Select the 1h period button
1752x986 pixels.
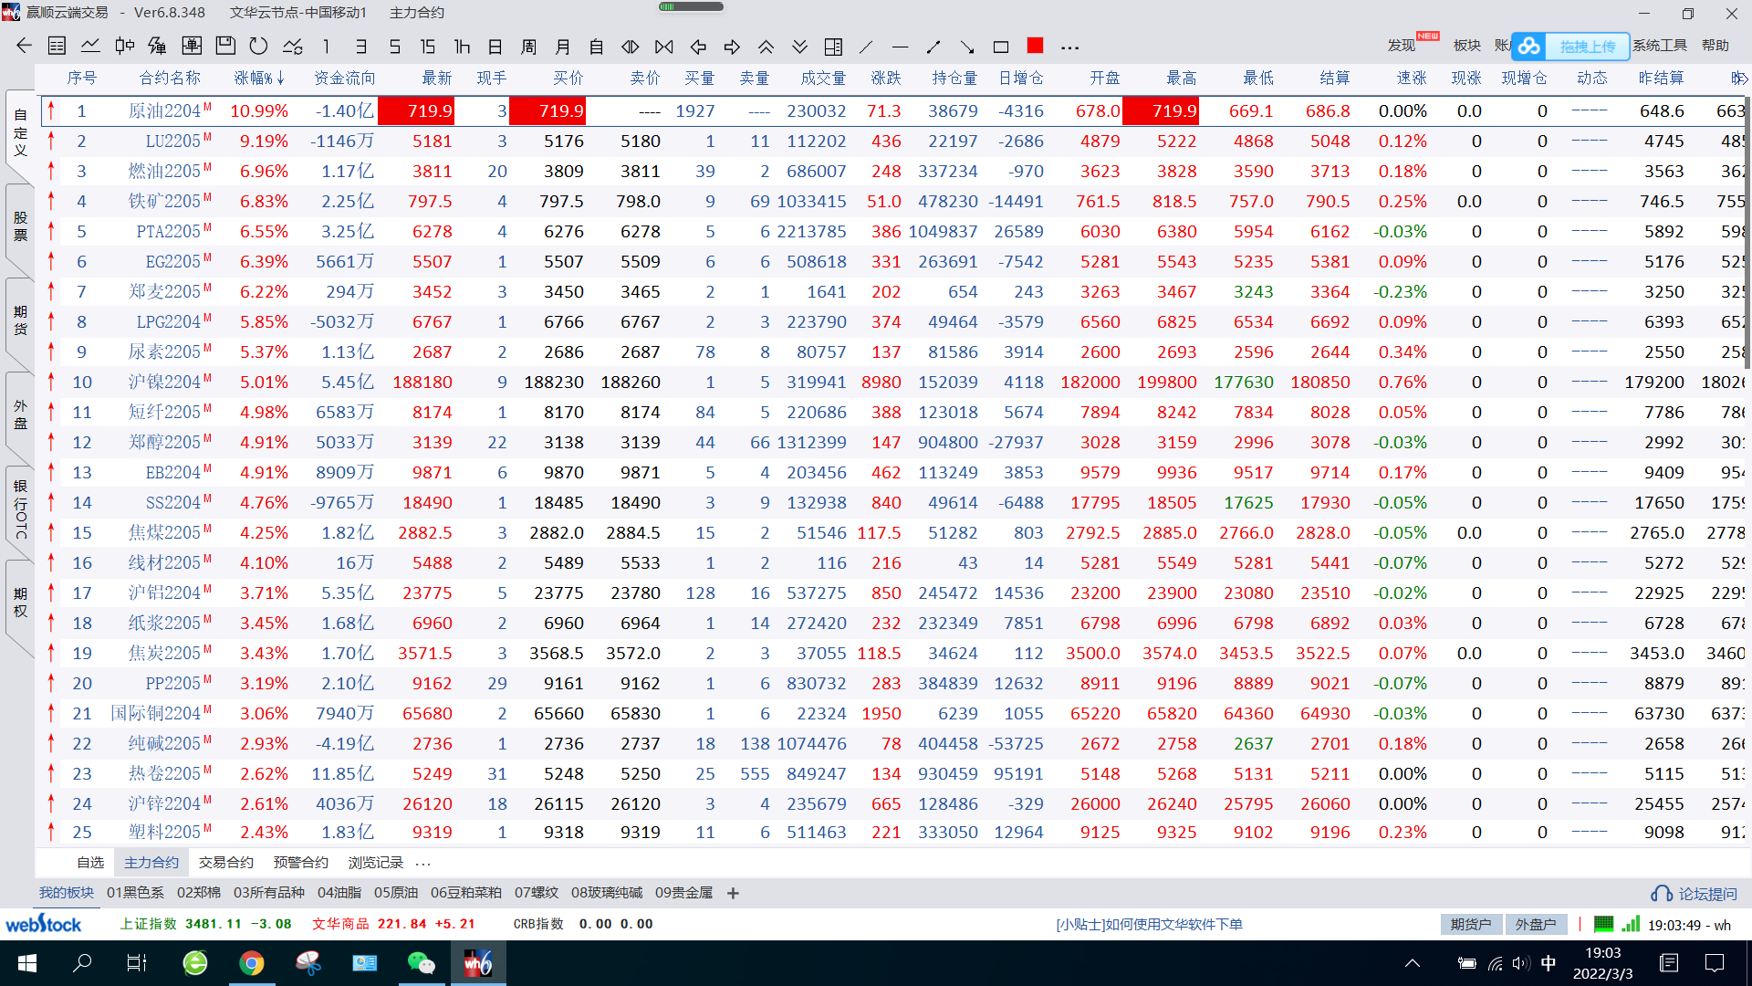click(x=462, y=47)
